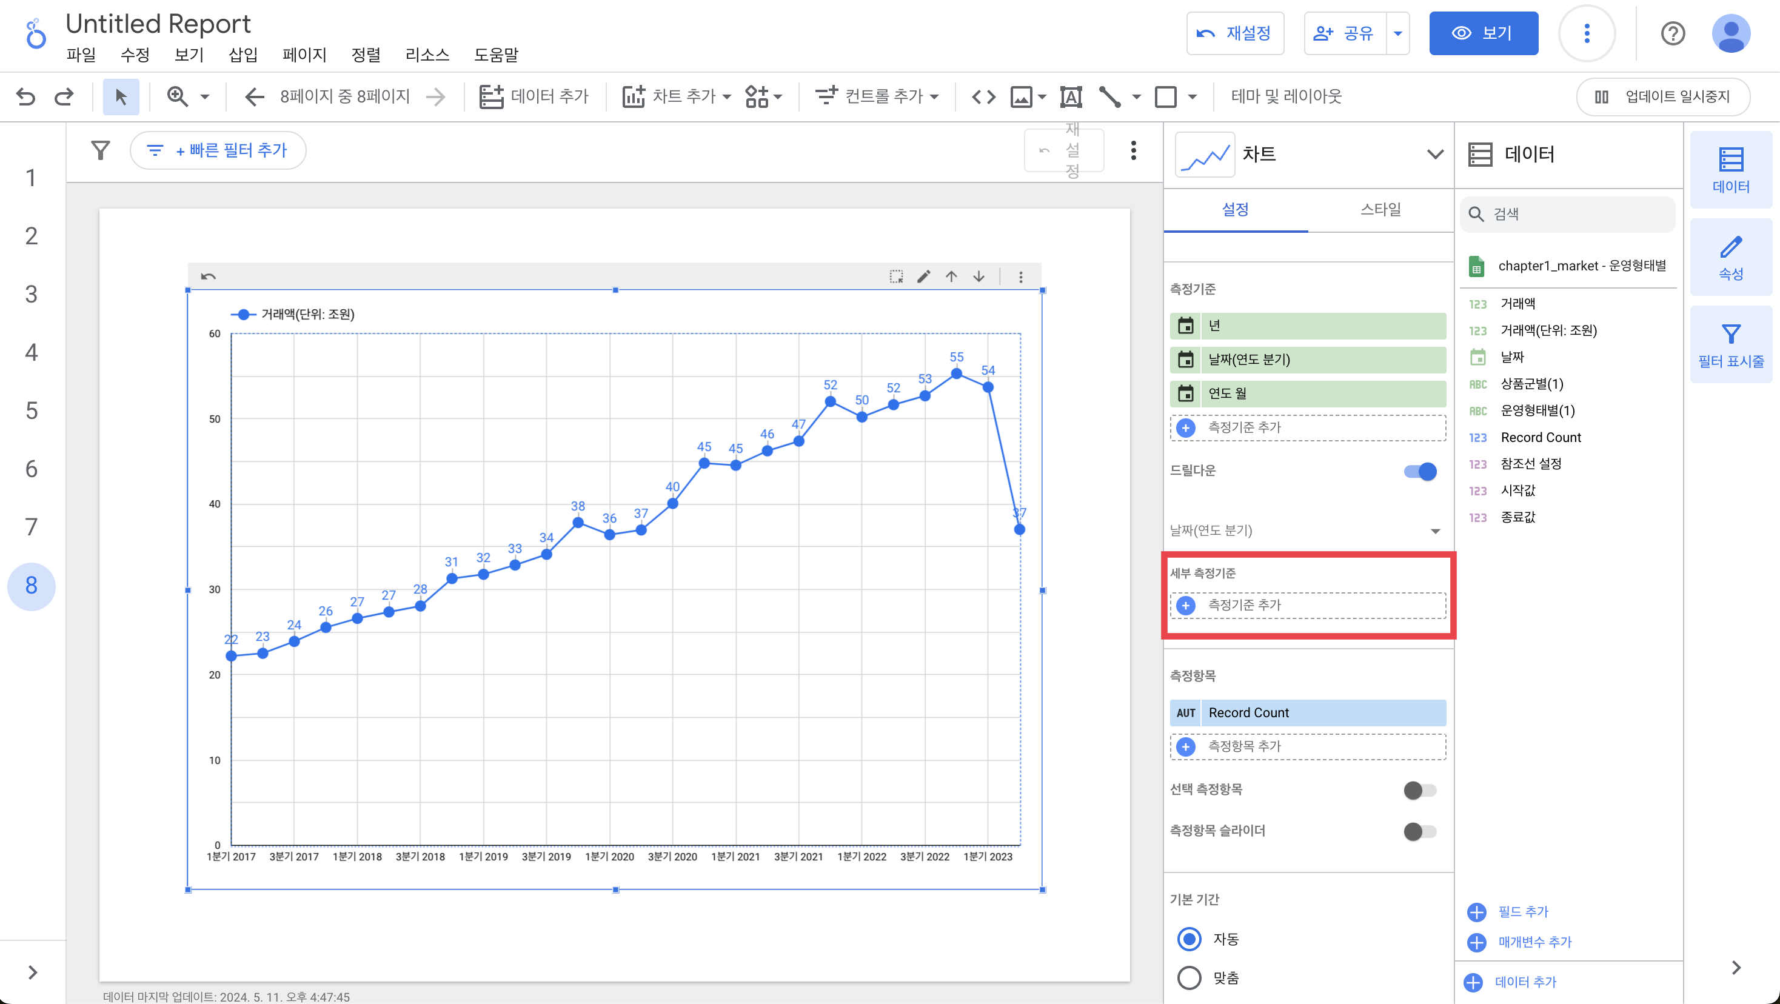
Task: Enable the 측정항목 슬라이더 switch
Action: point(1420,831)
